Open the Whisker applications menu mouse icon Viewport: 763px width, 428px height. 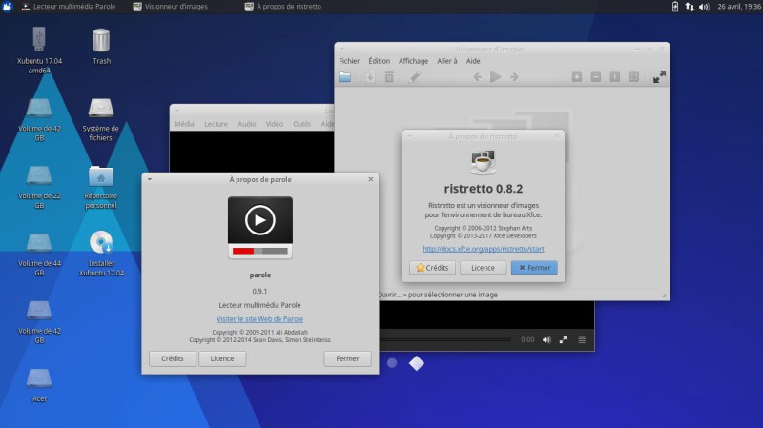click(8, 7)
